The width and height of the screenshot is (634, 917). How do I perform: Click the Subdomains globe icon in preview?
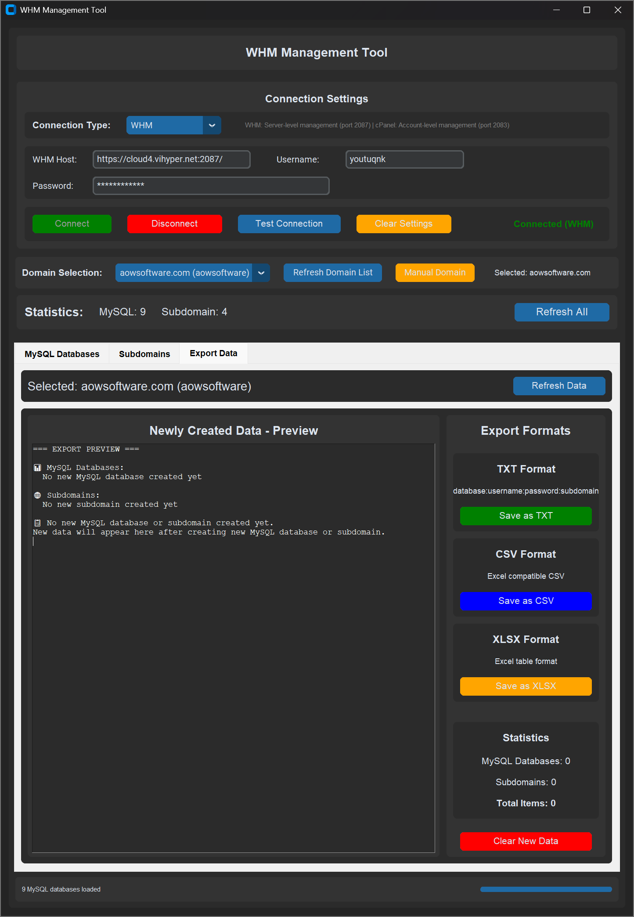[37, 495]
